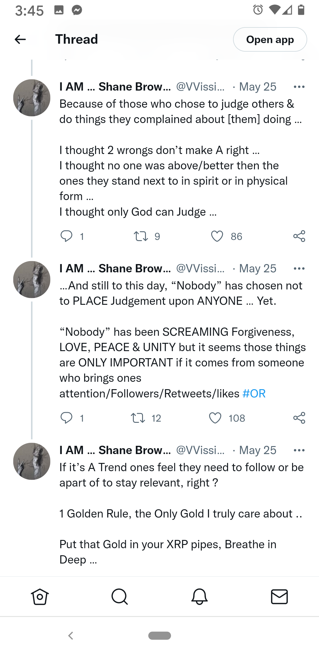The width and height of the screenshot is (319, 655).
Task: Go back using the arrow beside Thread
Action: [20, 39]
